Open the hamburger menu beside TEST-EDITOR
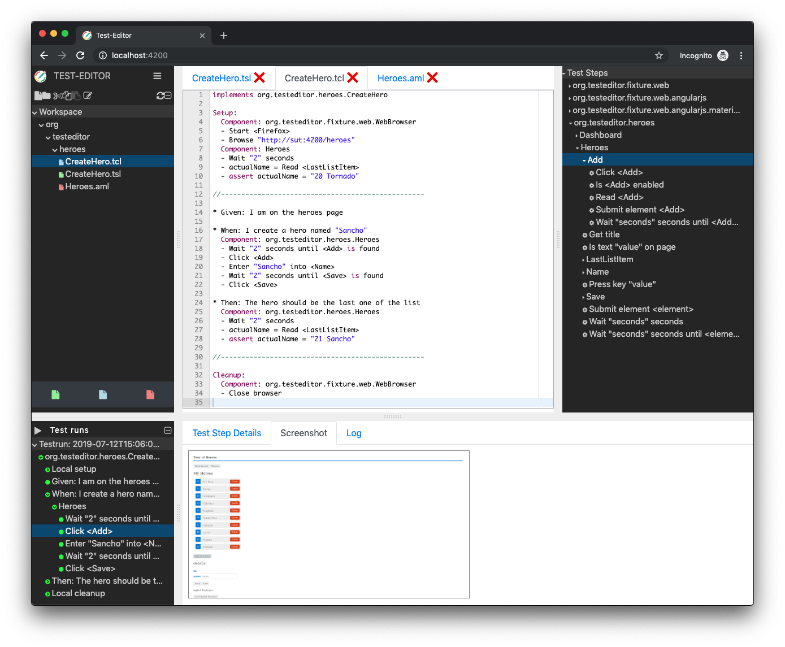 coord(157,76)
